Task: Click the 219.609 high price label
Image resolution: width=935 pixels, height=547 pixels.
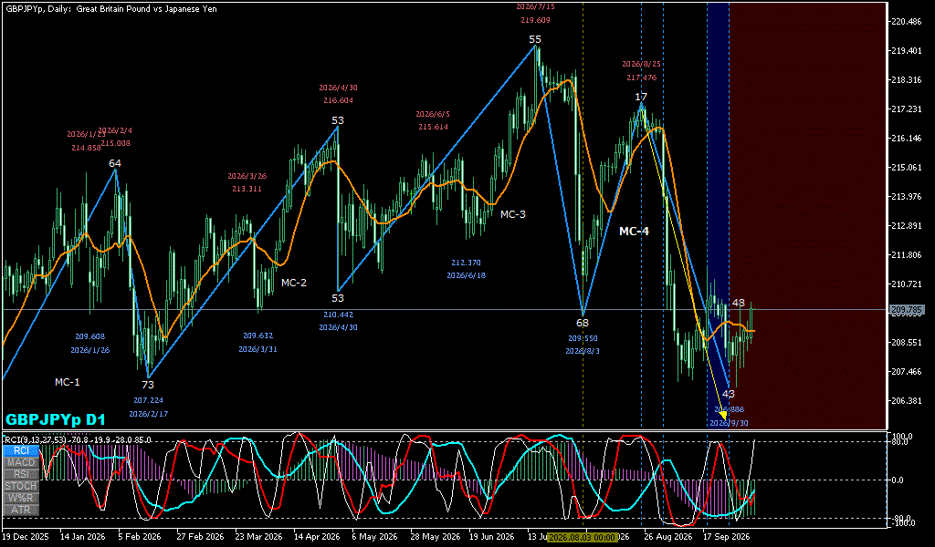Action: pos(535,20)
